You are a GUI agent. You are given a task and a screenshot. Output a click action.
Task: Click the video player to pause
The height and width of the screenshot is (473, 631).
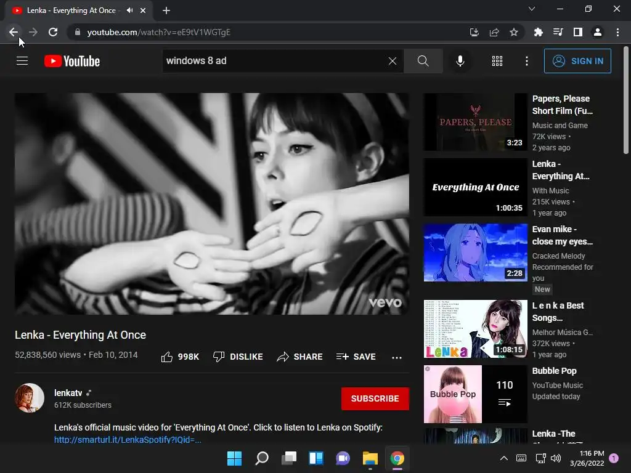click(x=212, y=204)
